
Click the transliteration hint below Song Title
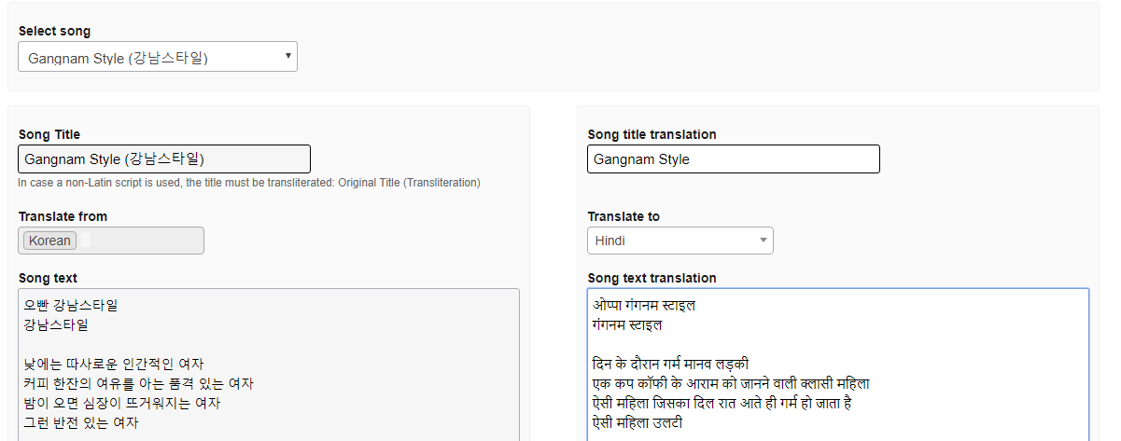(249, 183)
